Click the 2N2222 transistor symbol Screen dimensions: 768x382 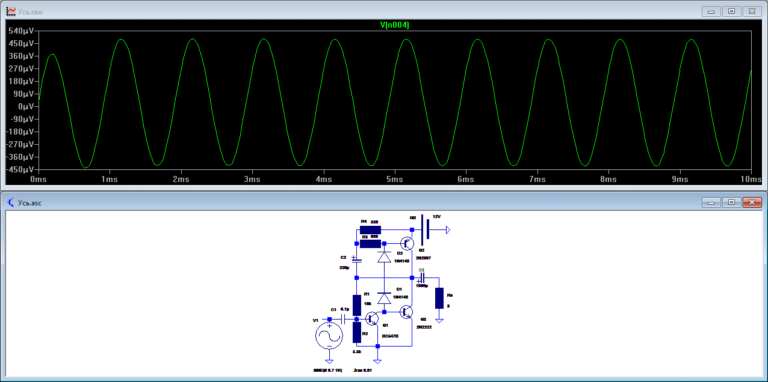click(x=407, y=312)
